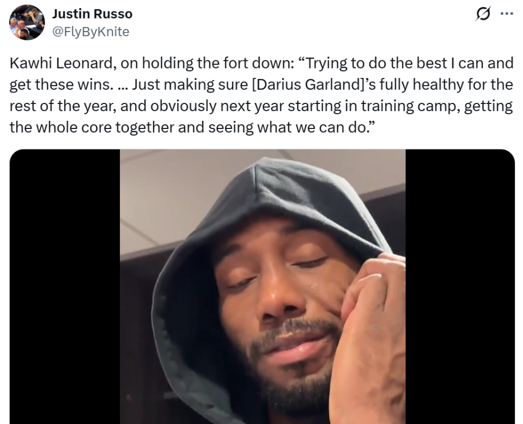This screenshot has width=523, height=424.
Task: Open the tweet by clicking its text
Action: tap(261, 95)
